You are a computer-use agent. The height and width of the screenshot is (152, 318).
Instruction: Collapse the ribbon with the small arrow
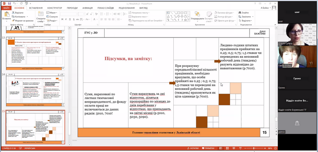[275, 25]
